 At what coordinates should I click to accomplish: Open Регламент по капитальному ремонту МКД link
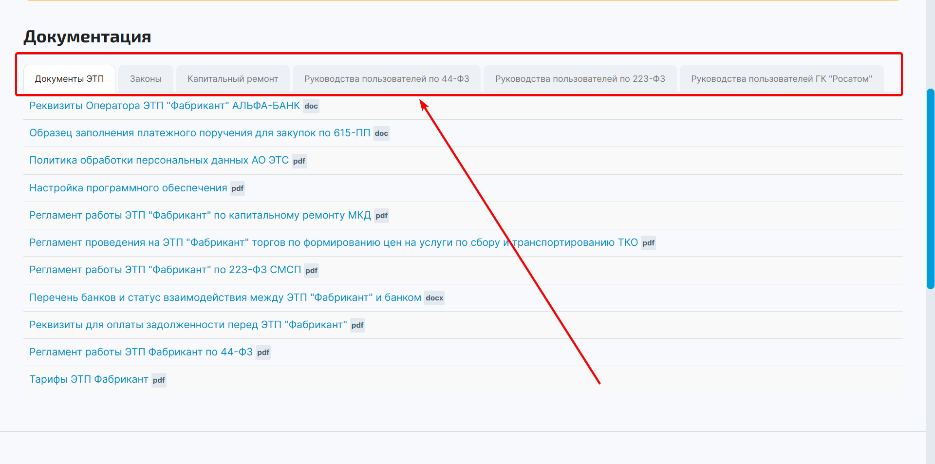pyautogui.click(x=200, y=215)
